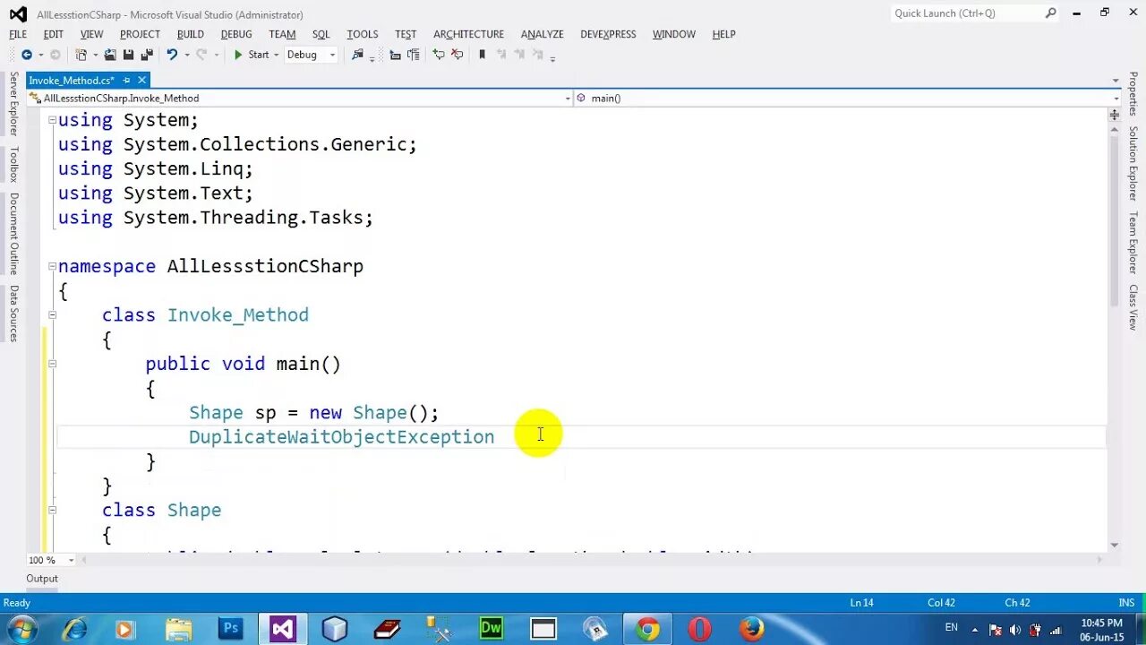This screenshot has height=645, width=1146.
Task: Collapse the class Shape block
Action: 52,510
